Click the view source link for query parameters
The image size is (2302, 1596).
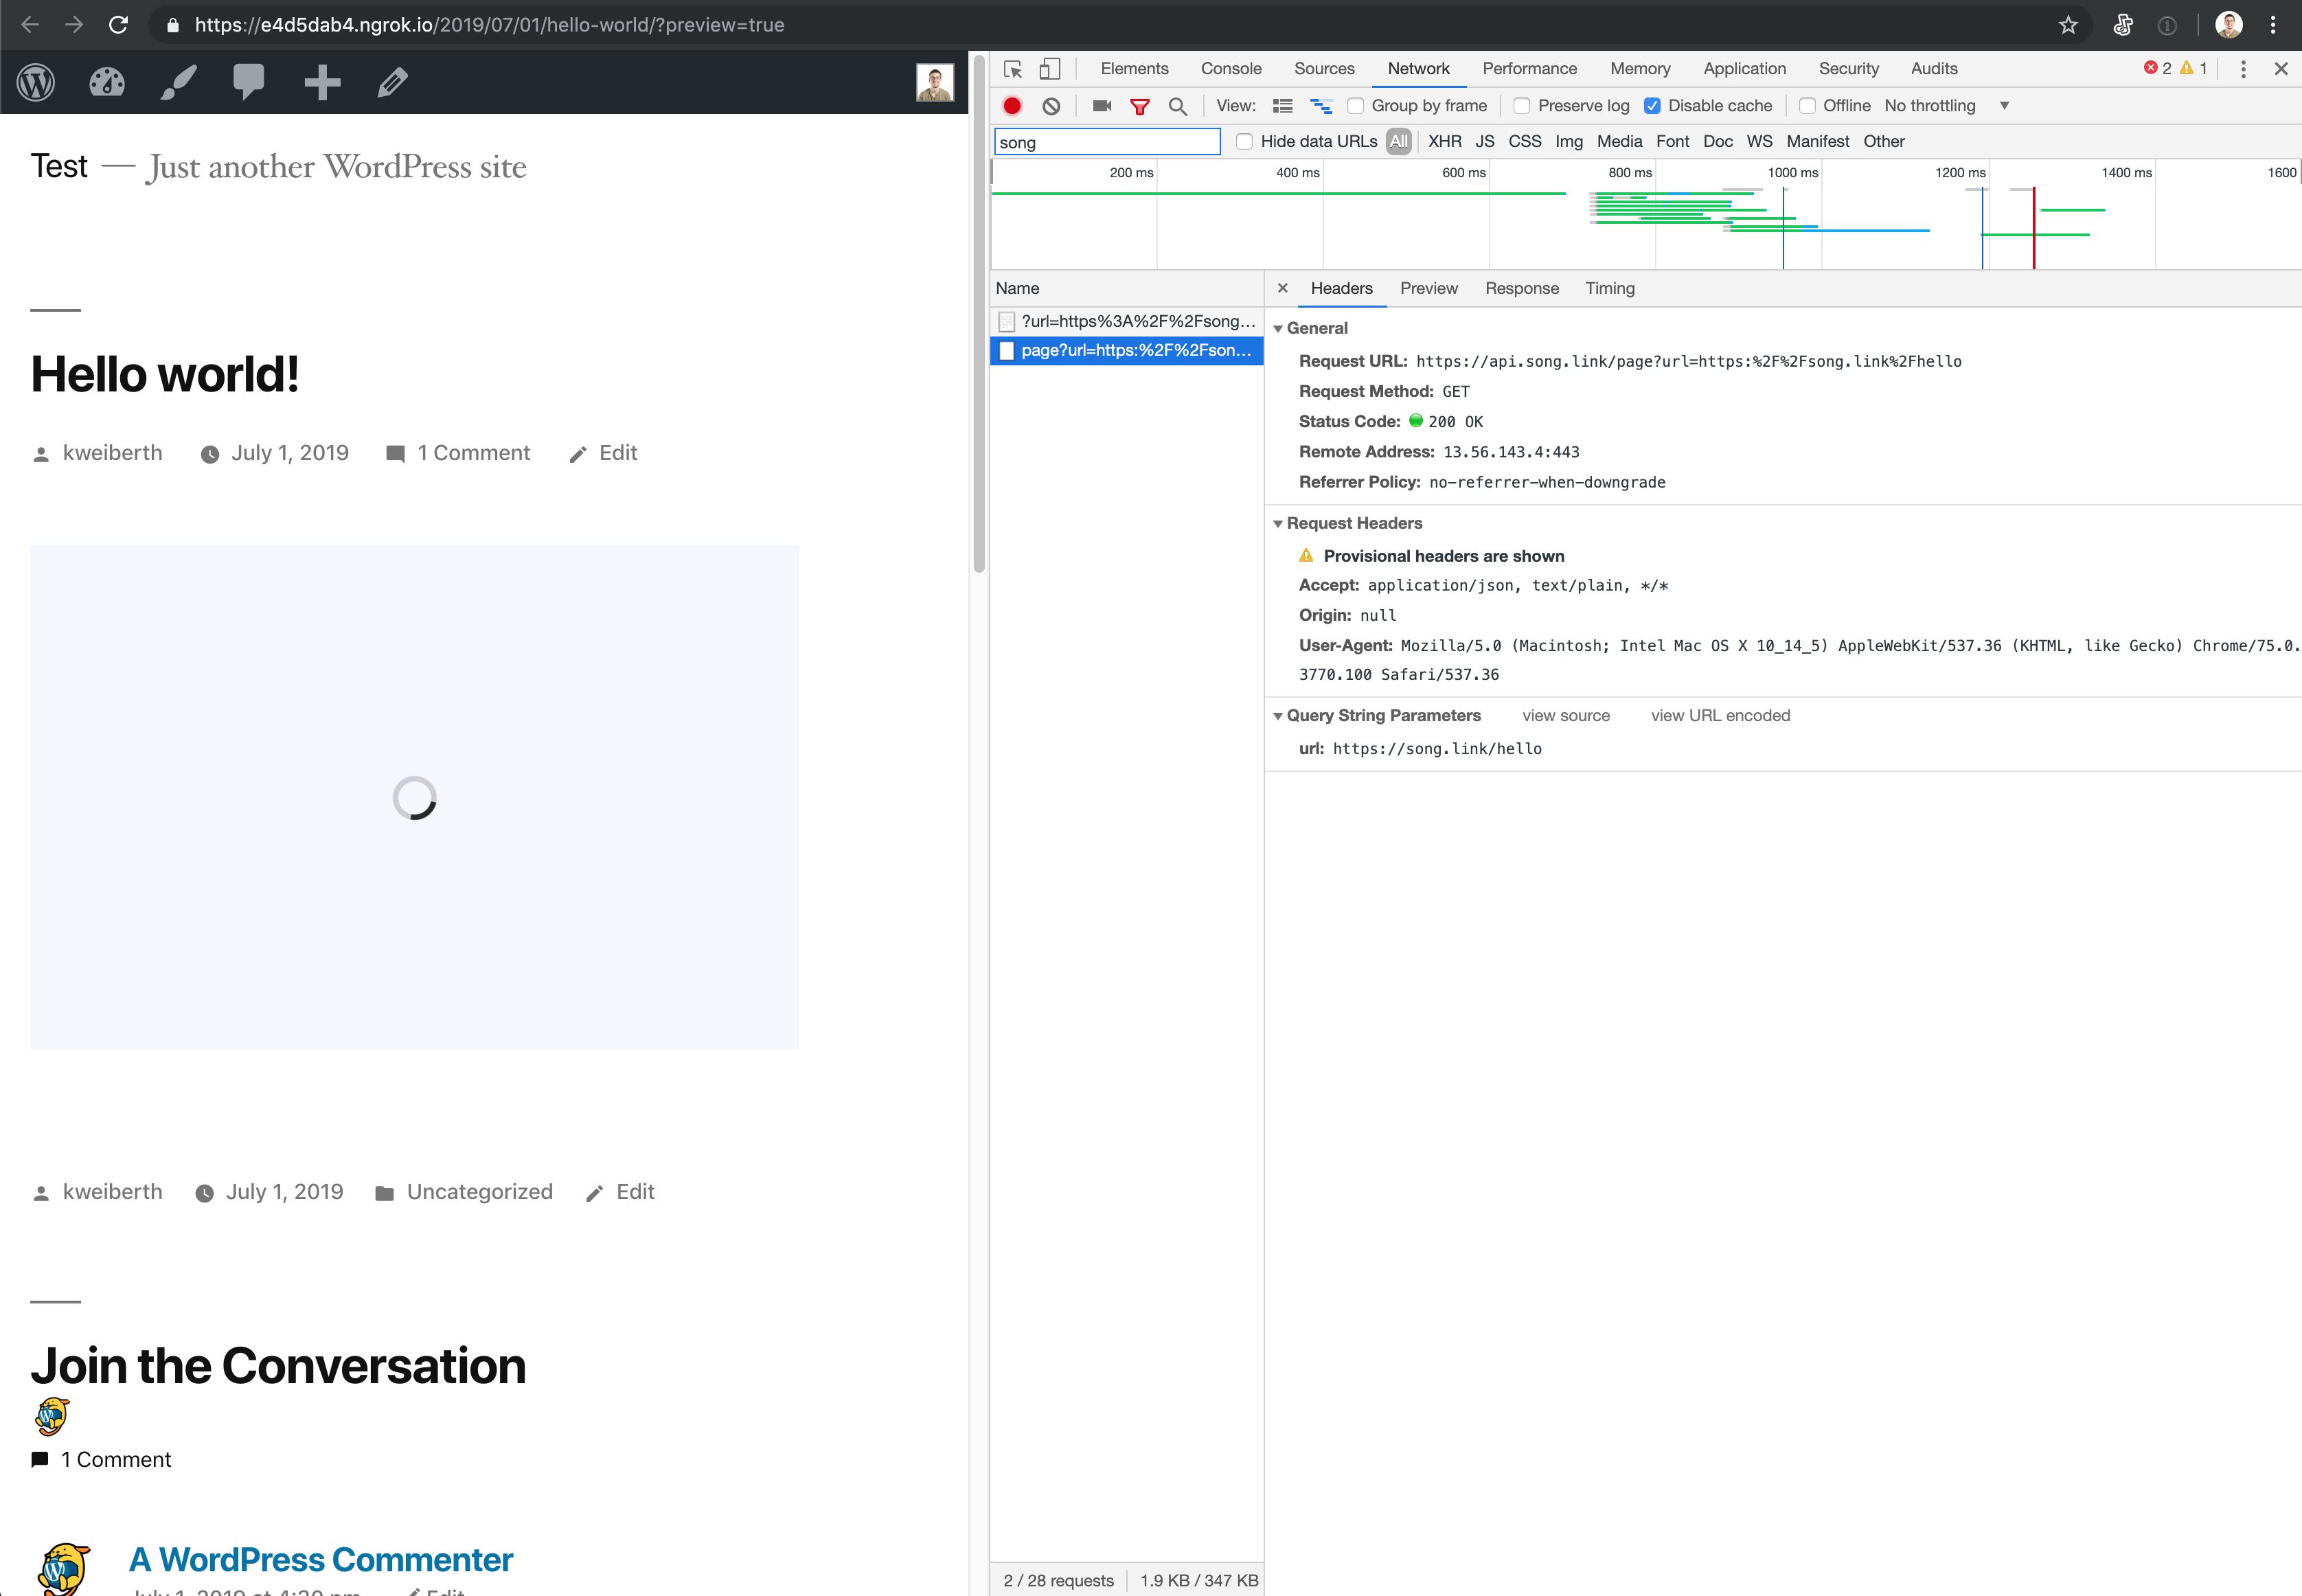click(1565, 715)
